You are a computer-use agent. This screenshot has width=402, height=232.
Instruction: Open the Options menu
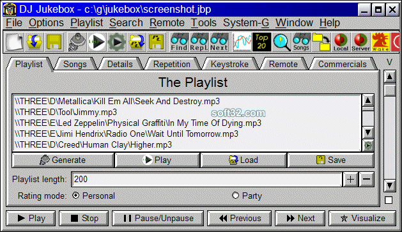coord(46,23)
